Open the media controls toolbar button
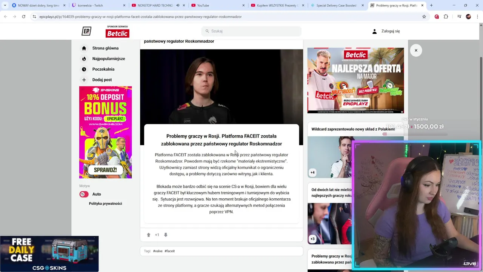 [459, 17]
